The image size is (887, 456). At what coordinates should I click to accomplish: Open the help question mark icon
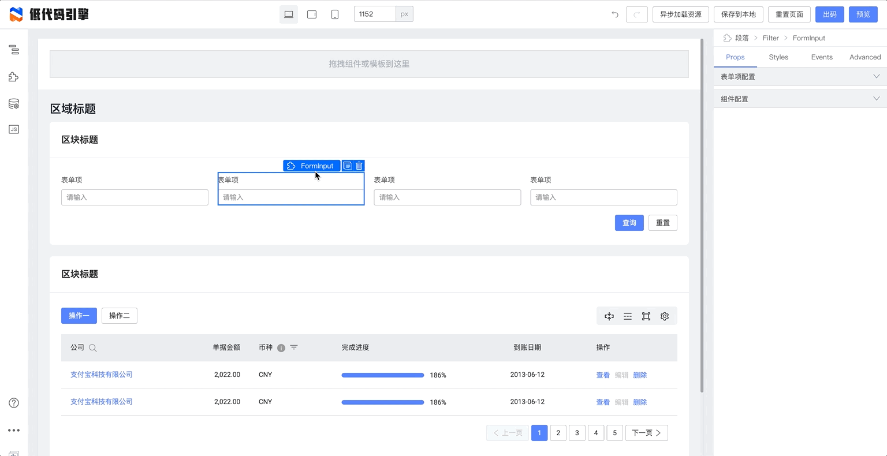coord(14,403)
